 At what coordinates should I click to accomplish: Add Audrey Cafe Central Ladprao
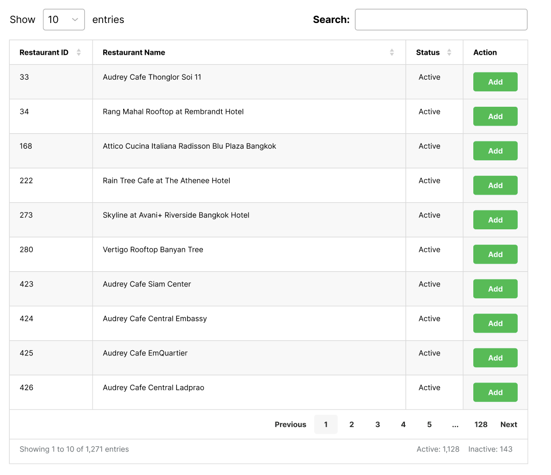pos(495,392)
